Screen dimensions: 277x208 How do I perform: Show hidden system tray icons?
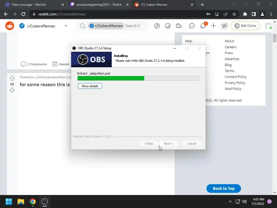pyautogui.click(x=230, y=201)
